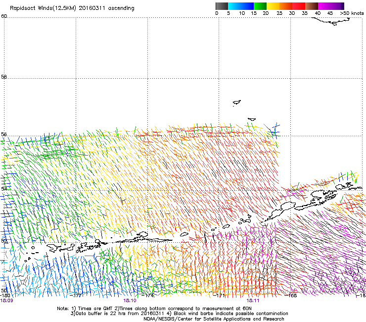Viewport: 366px width, 322px height.
Task: Click the 'NOAA/NESDIS/Center for Satellite Applications' credit
Action: tap(214, 319)
